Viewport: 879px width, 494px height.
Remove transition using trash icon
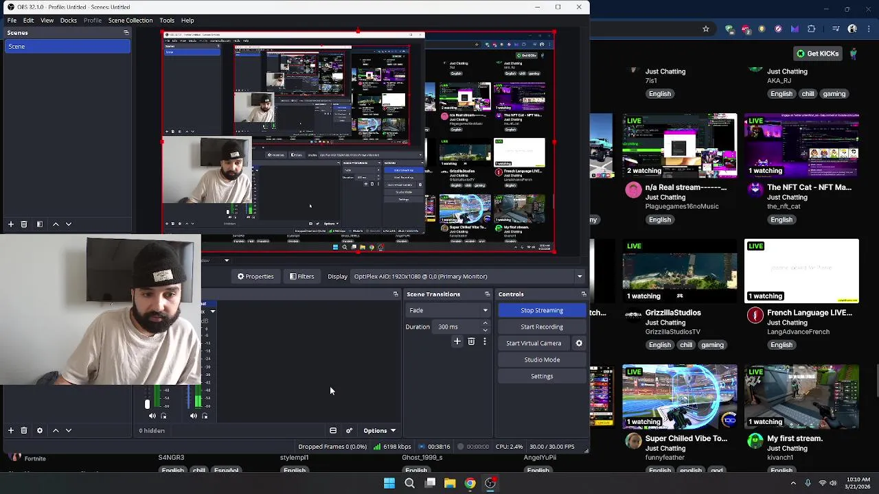pos(471,341)
